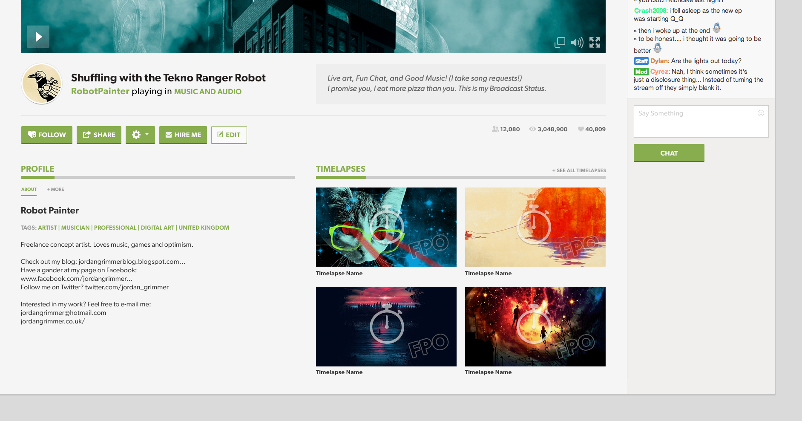Click Timelapse Name under the dark lake thumbnail
The image size is (802, 421).
click(339, 372)
